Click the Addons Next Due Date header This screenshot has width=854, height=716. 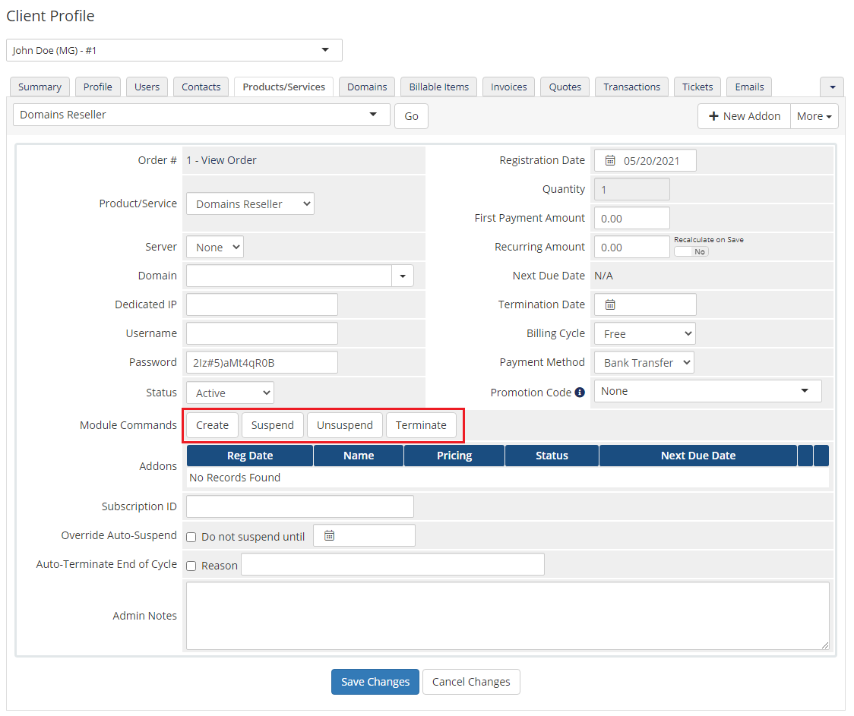pyautogui.click(x=698, y=456)
